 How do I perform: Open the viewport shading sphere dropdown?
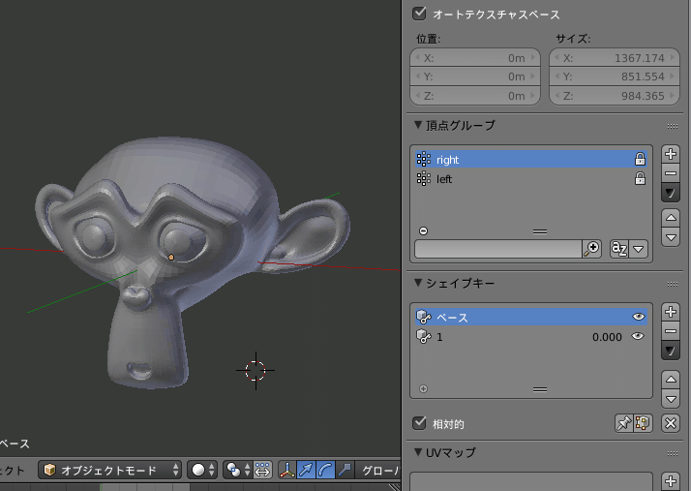pyautogui.click(x=202, y=471)
